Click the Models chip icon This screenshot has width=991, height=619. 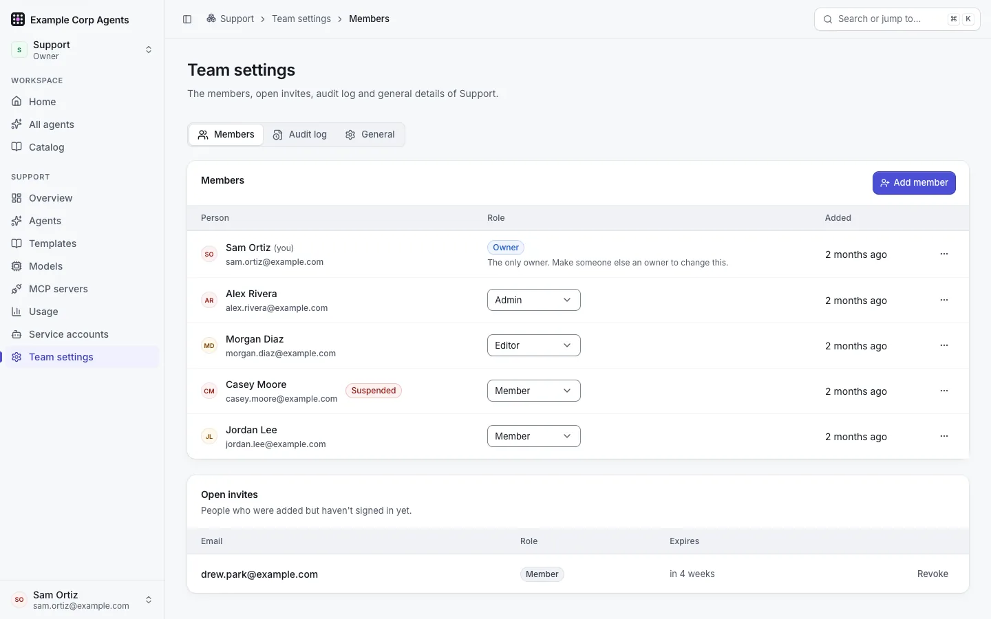(x=17, y=266)
